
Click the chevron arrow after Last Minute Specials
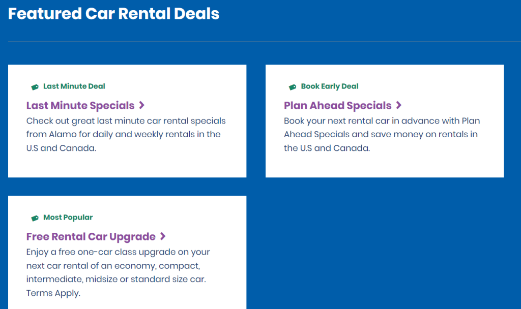point(142,105)
